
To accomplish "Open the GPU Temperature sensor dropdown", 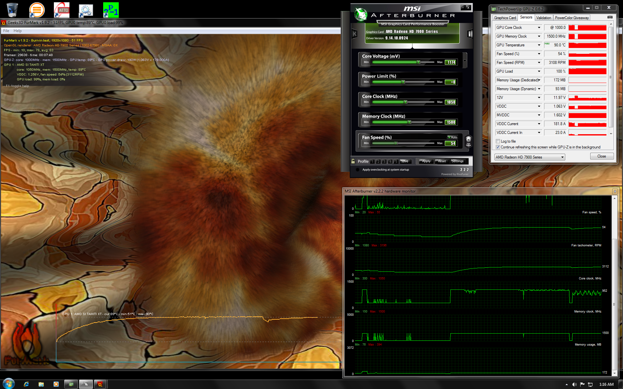I will click(539, 45).
